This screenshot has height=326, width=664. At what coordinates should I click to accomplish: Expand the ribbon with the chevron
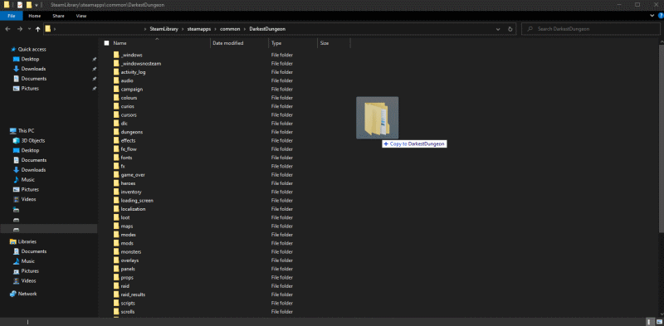(x=652, y=16)
